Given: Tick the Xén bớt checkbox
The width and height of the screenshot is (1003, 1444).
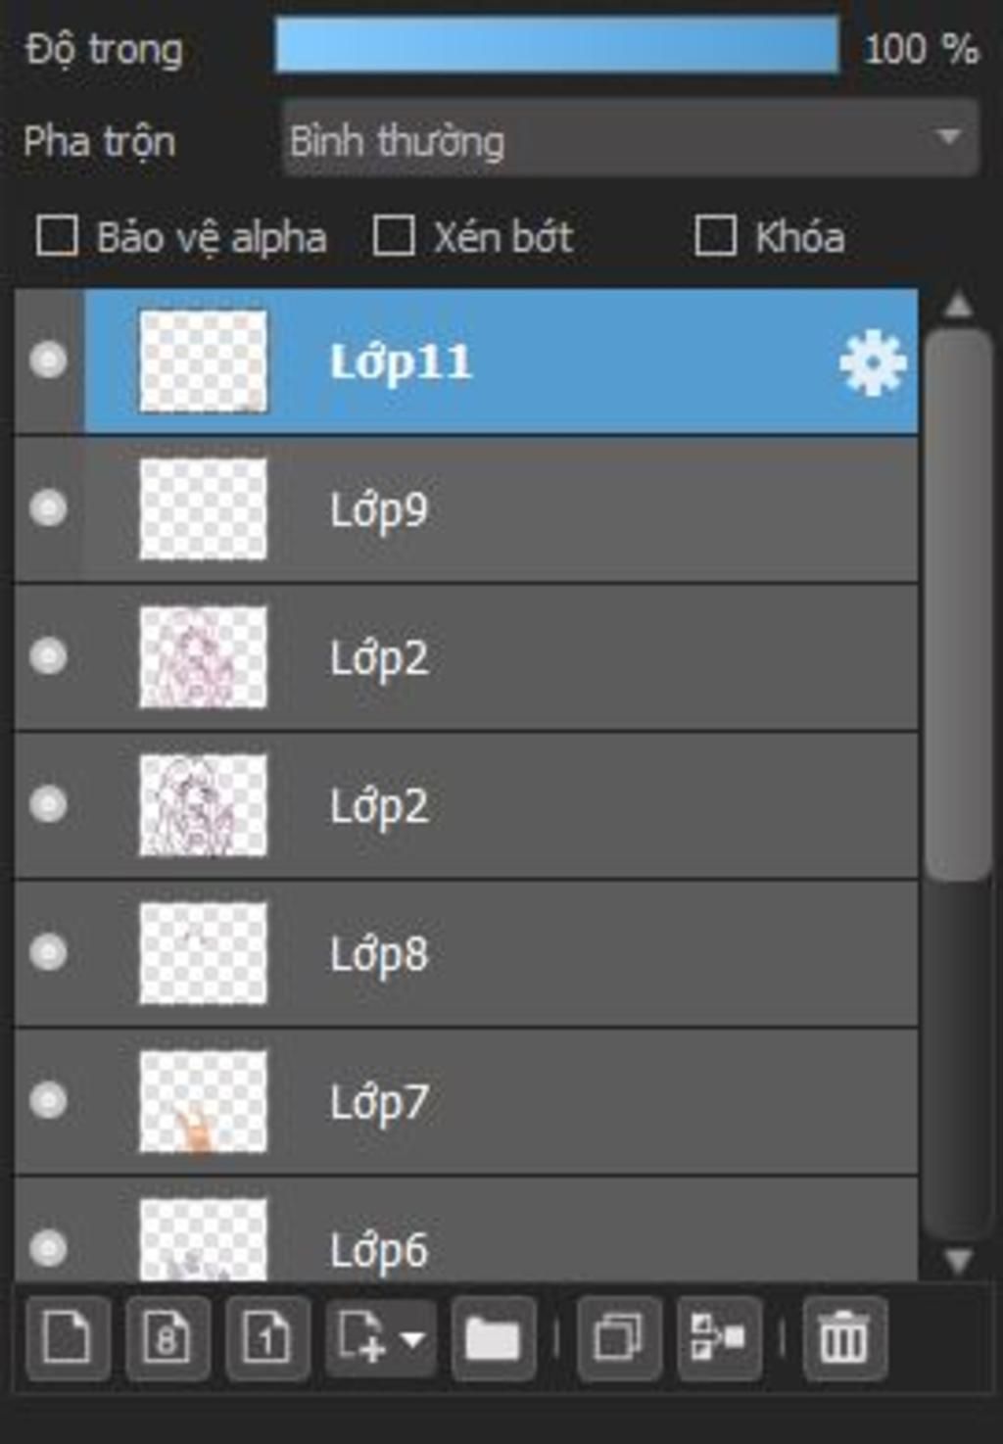Looking at the screenshot, I should [x=394, y=236].
